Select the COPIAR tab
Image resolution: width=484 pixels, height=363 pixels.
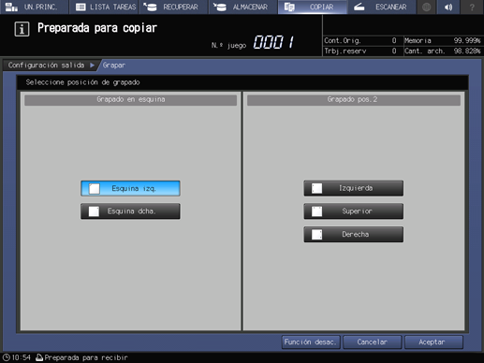(x=313, y=7)
